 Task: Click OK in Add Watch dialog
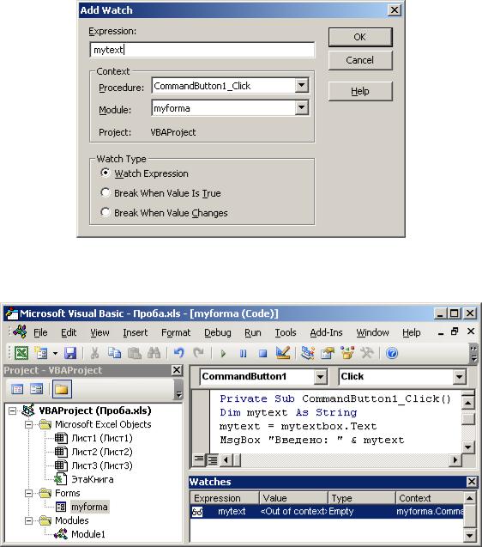tap(360, 37)
